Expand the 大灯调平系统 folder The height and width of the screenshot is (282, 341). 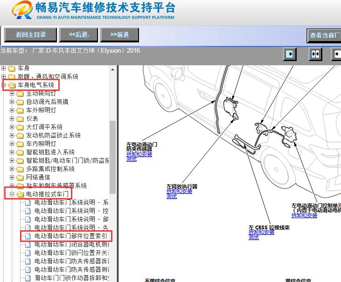(12, 127)
